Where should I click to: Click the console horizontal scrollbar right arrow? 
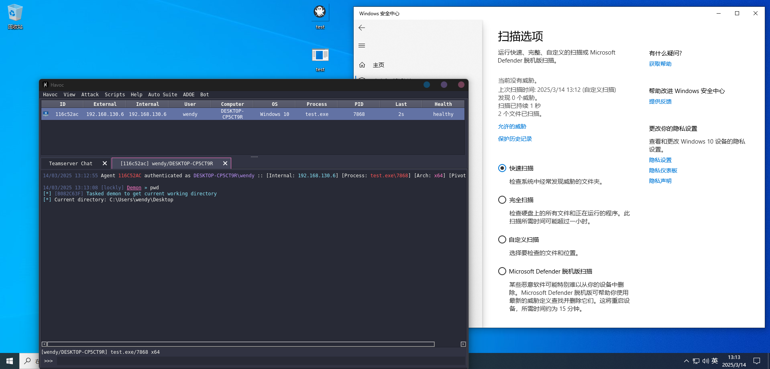463,344
